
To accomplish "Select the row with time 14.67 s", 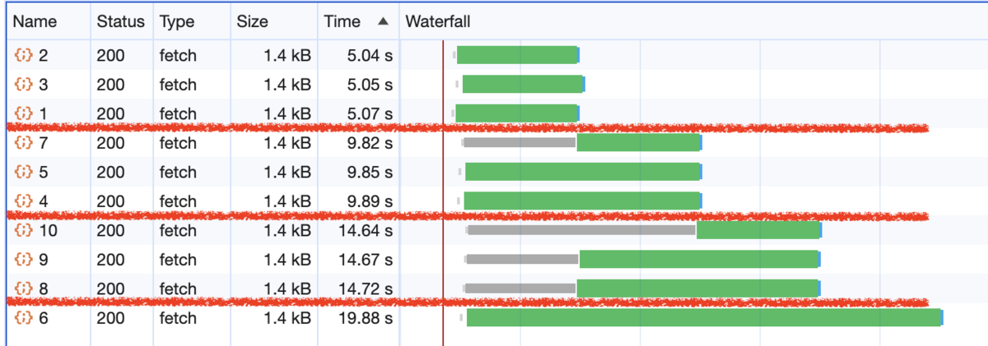I will tap(496, 260).
